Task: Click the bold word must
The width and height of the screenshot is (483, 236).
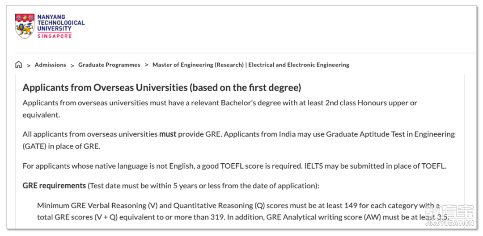Action: coord(168,134)
